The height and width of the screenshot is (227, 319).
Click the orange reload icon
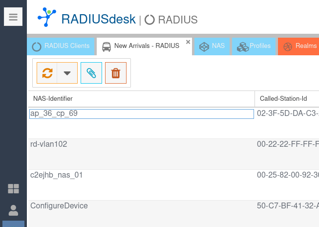[47, 73]
